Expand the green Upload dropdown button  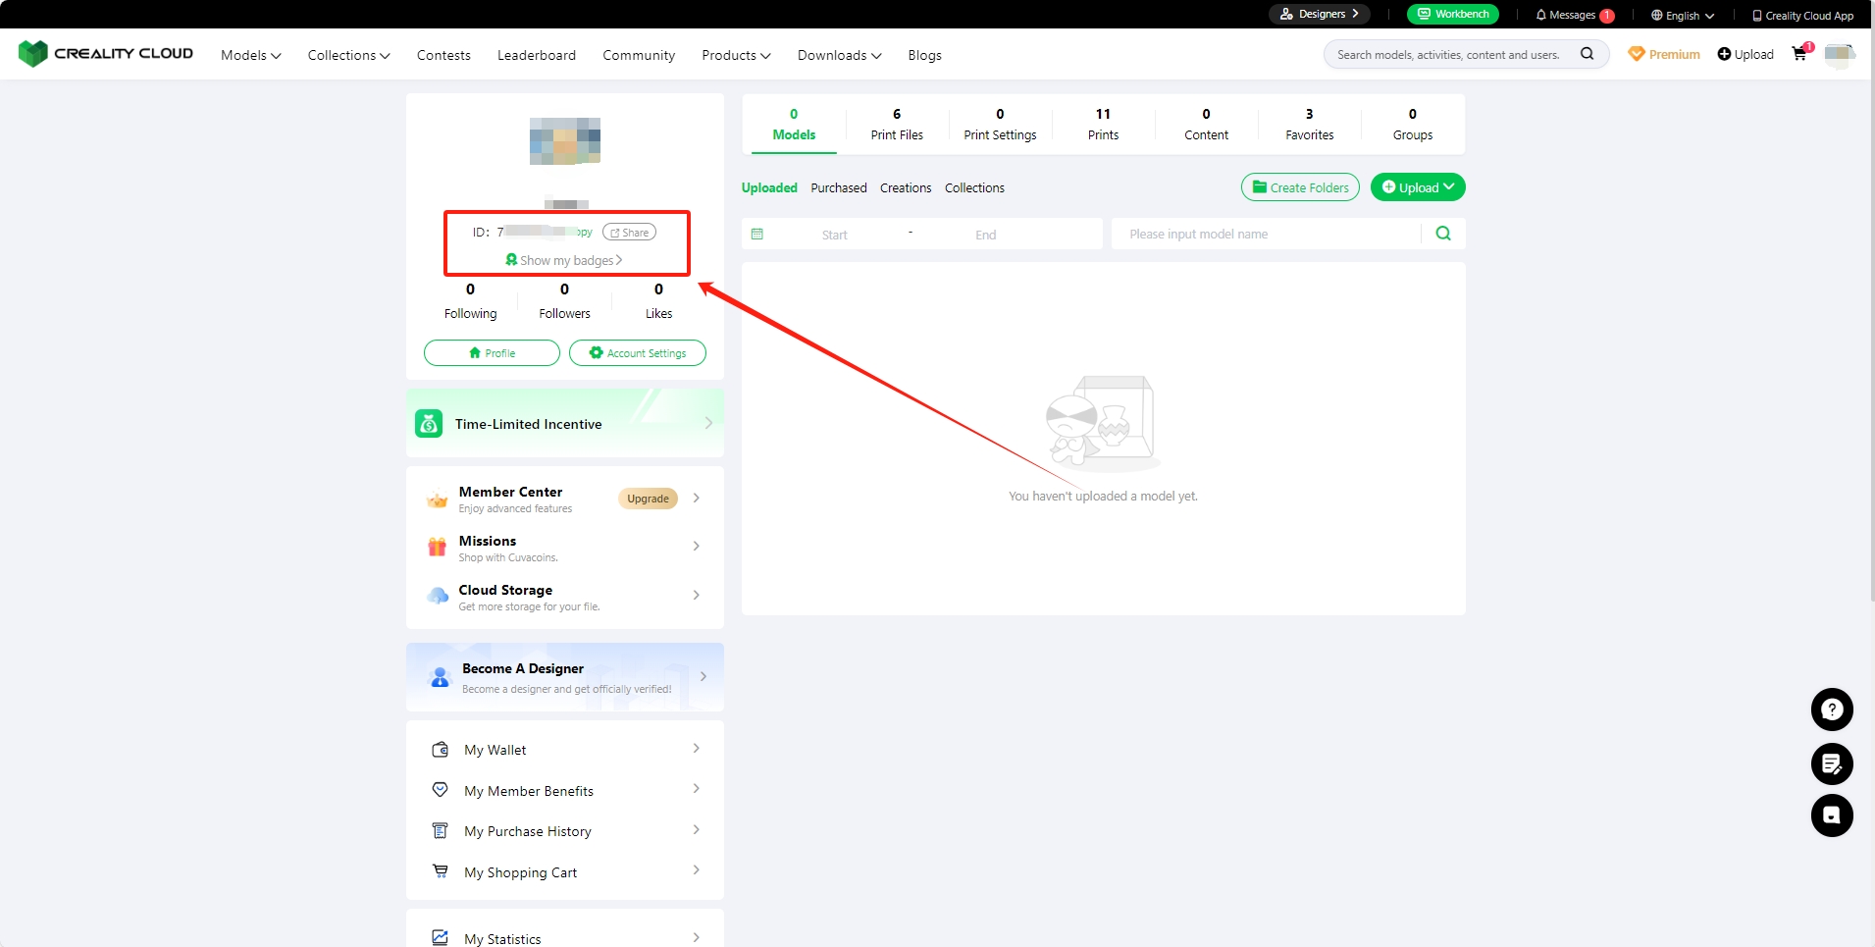pyautogui.click(x=1417, y=187)
